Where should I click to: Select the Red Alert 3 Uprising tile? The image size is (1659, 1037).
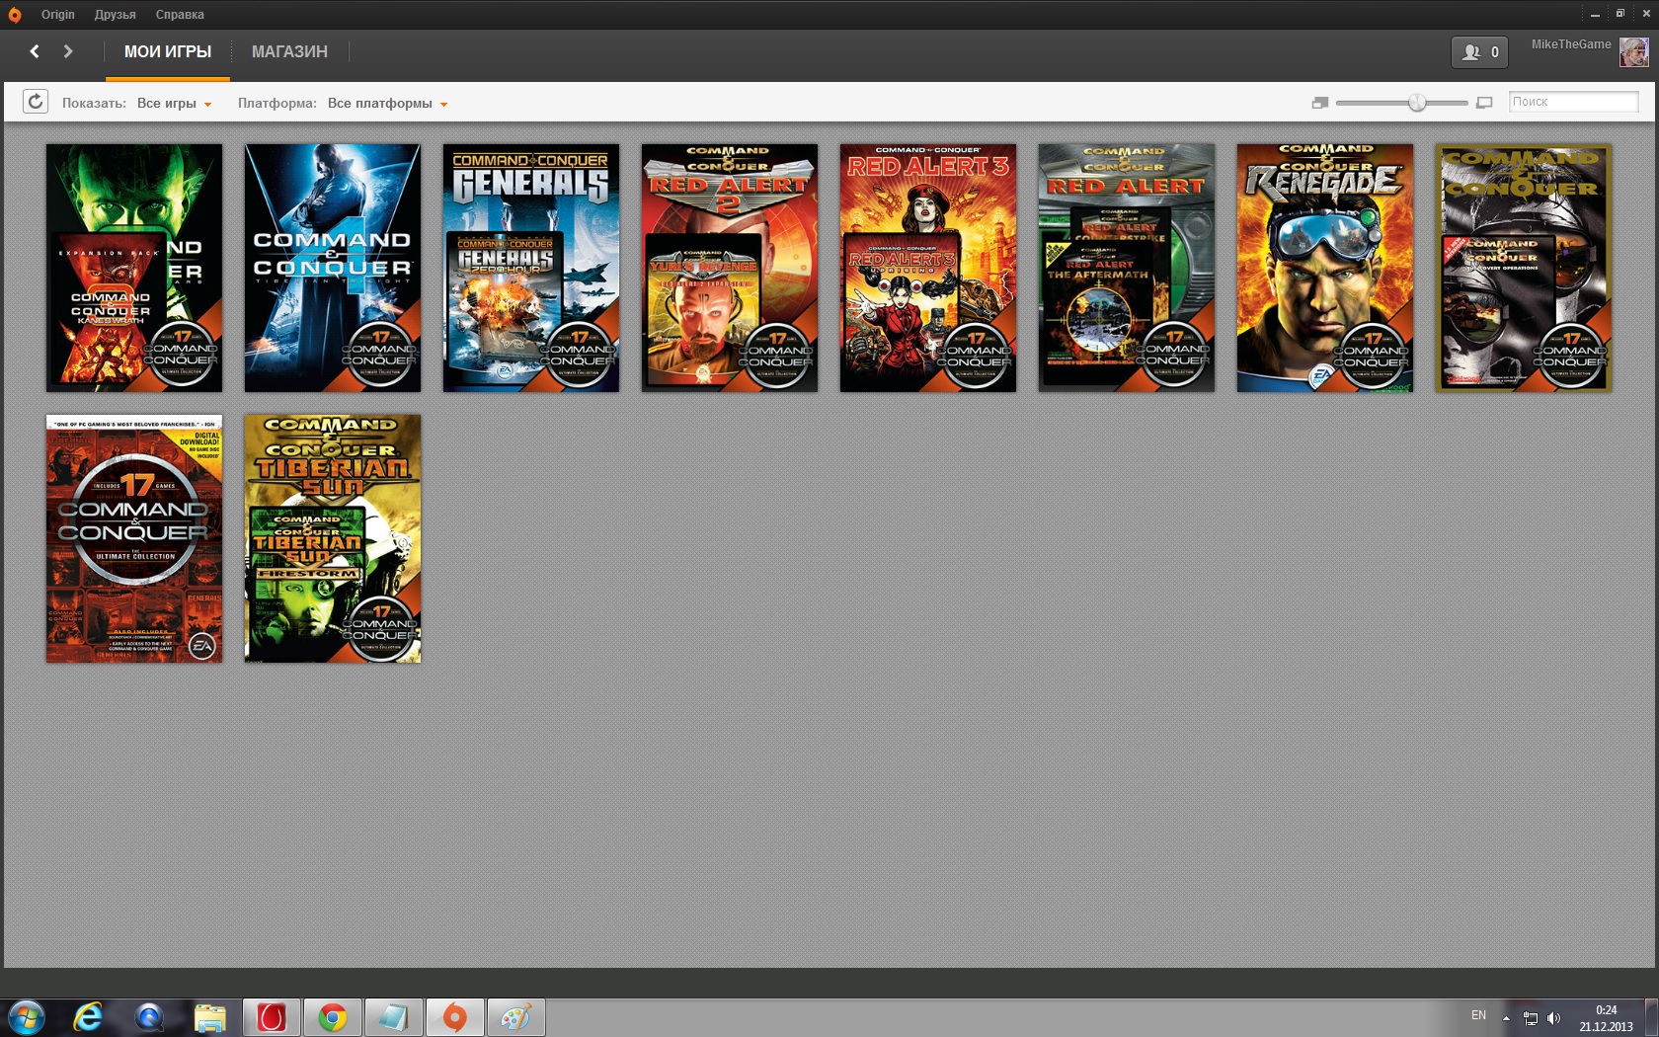pos(928,268)
